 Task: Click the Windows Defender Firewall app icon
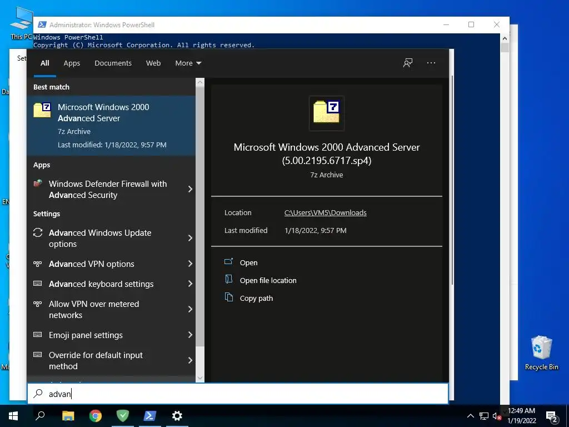(38, 183)
